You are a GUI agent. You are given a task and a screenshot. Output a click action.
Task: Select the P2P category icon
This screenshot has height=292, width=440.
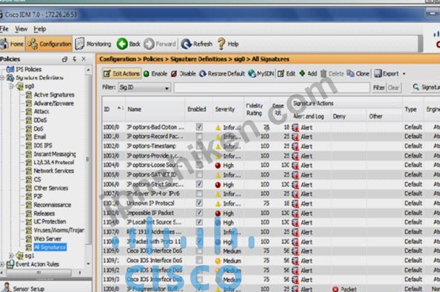coord(28,196)
